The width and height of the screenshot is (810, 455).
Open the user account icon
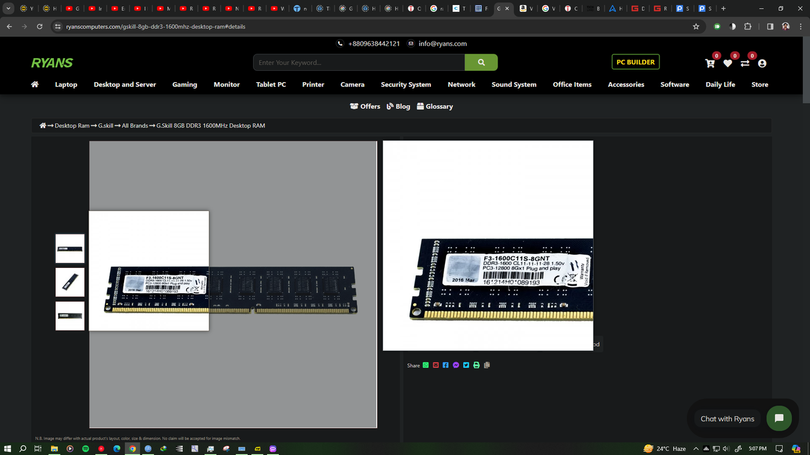(762, 63)
